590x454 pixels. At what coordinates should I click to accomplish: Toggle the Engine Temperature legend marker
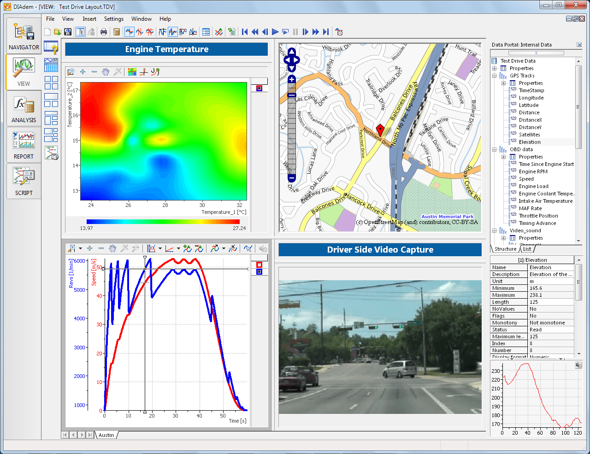[259, 88]
